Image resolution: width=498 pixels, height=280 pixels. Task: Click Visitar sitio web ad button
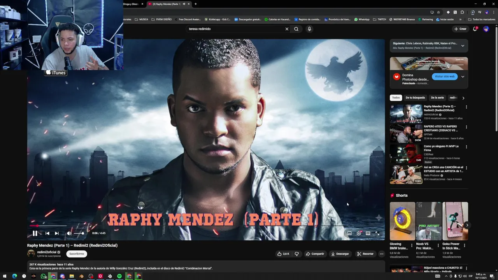coord(445,77)
